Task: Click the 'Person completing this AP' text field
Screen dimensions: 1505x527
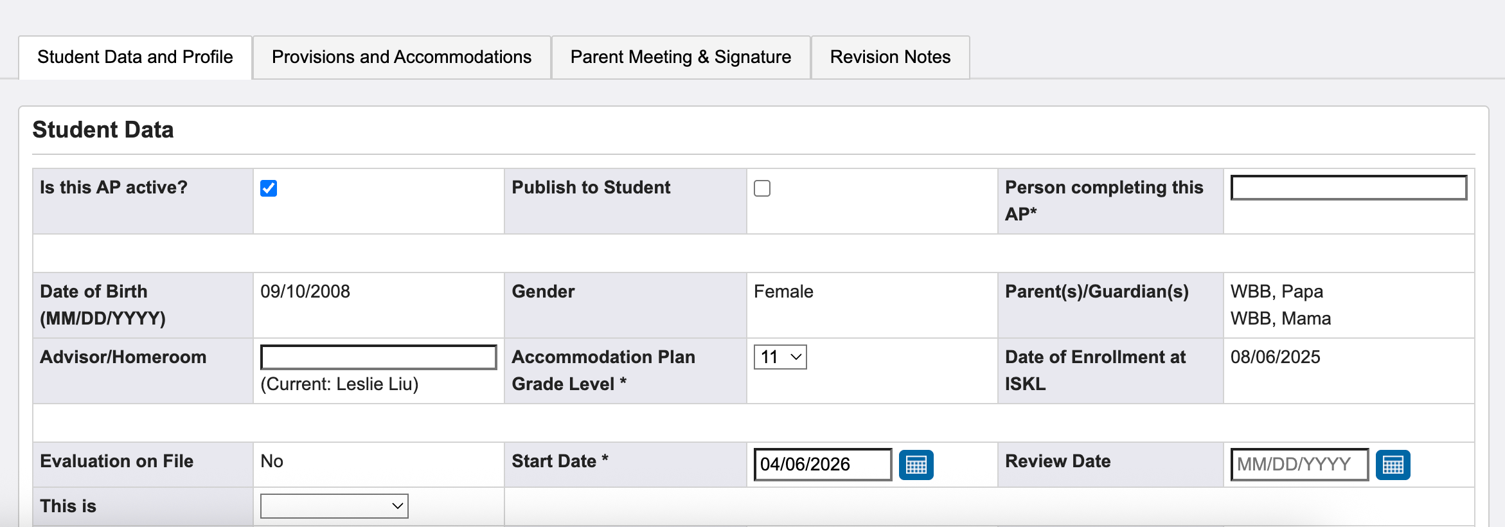Action: click(x=1348, y=188)
